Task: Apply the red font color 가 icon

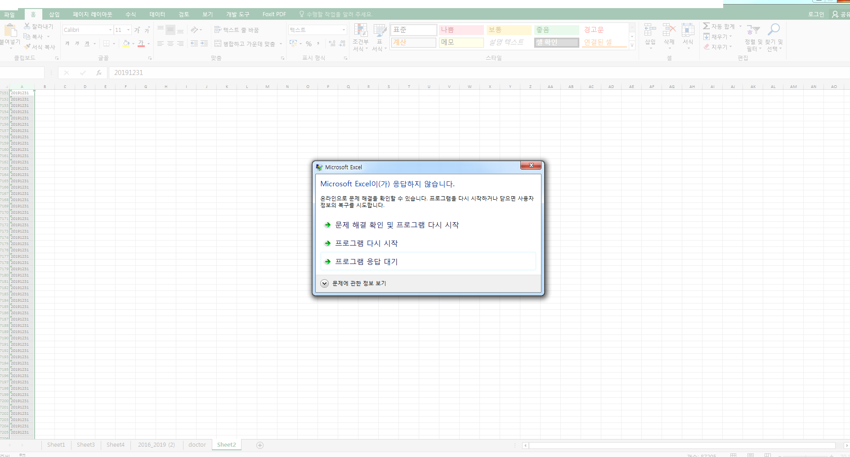Action: click(141, 44)
